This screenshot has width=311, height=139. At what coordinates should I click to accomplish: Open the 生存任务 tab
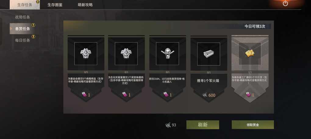click(25, 5)
